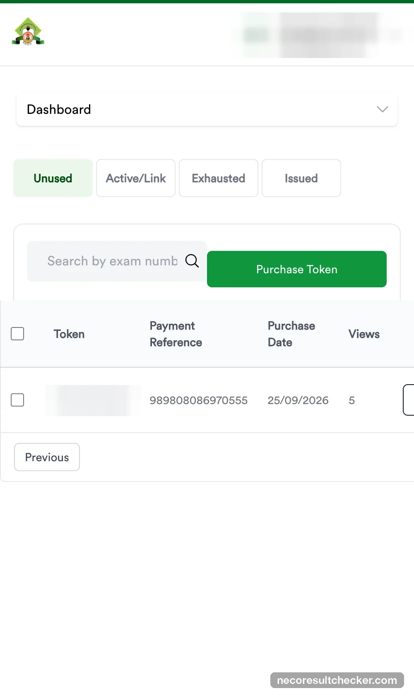Viewport: 414px width, 698px height.
Task: Click the Purchase Token button
Action: [297, 269]
